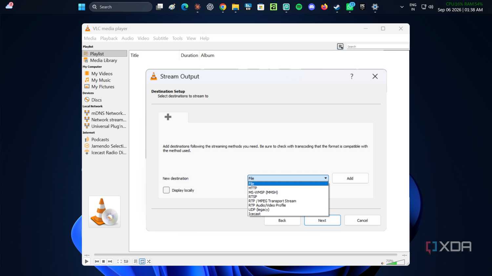Choose RTSP in destination list
Image resolution: width=492 pixels, height=276 pixels.
[288, 197]
